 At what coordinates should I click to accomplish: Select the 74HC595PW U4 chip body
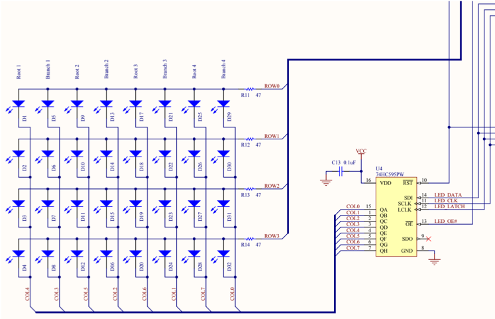pyautogui.click(x=396, y=217)
